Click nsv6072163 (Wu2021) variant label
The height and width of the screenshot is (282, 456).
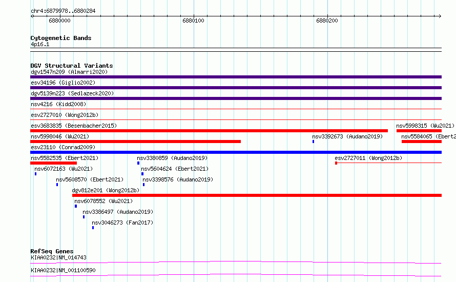(64, 169)
